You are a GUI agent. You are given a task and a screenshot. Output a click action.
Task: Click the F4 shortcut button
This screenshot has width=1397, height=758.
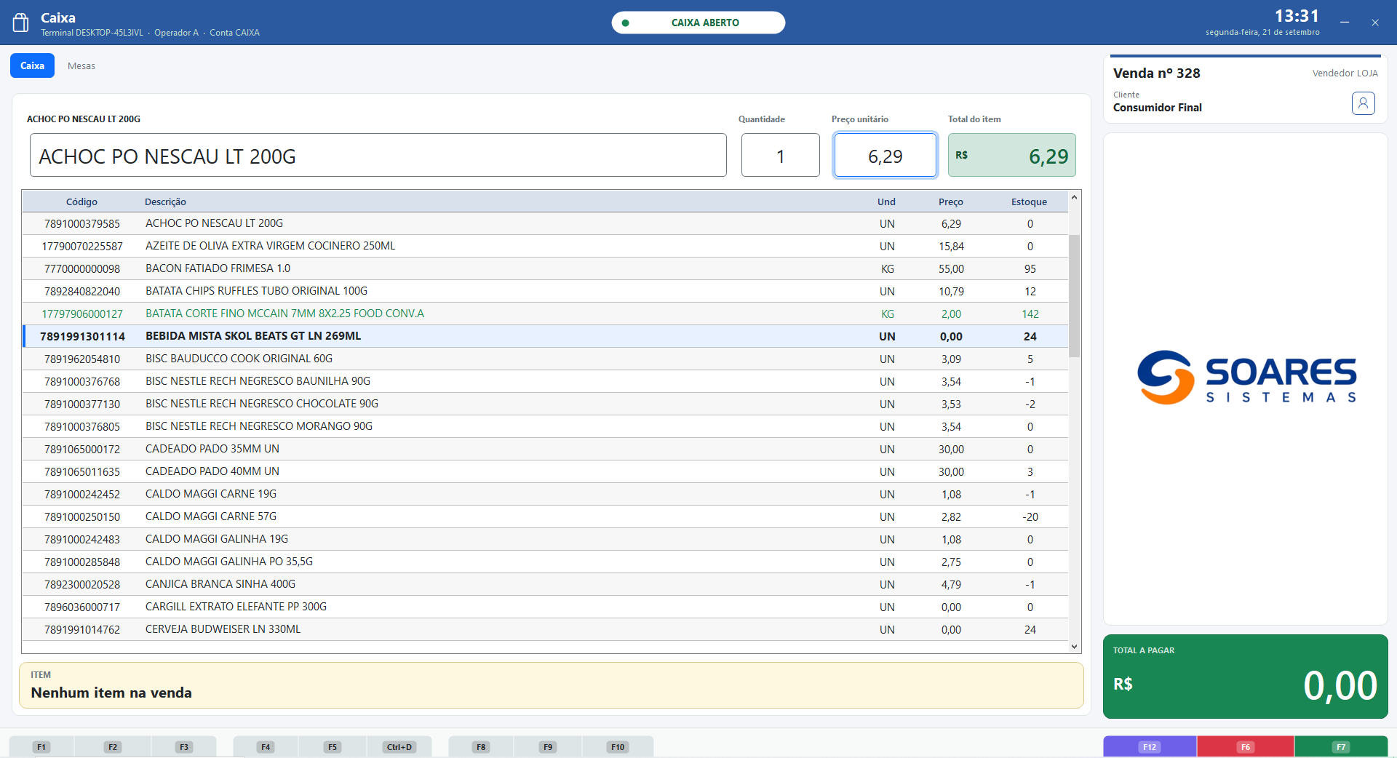pos(266,747)
